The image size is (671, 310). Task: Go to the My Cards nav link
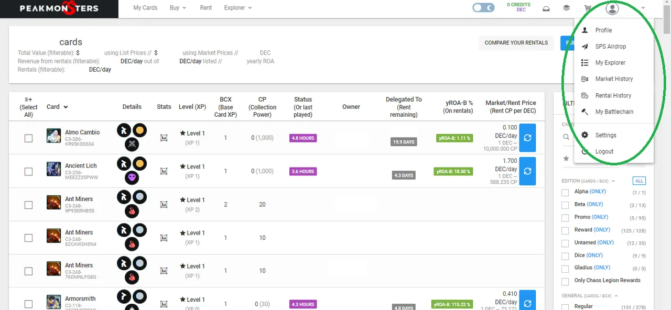click(x=145, y=8)
